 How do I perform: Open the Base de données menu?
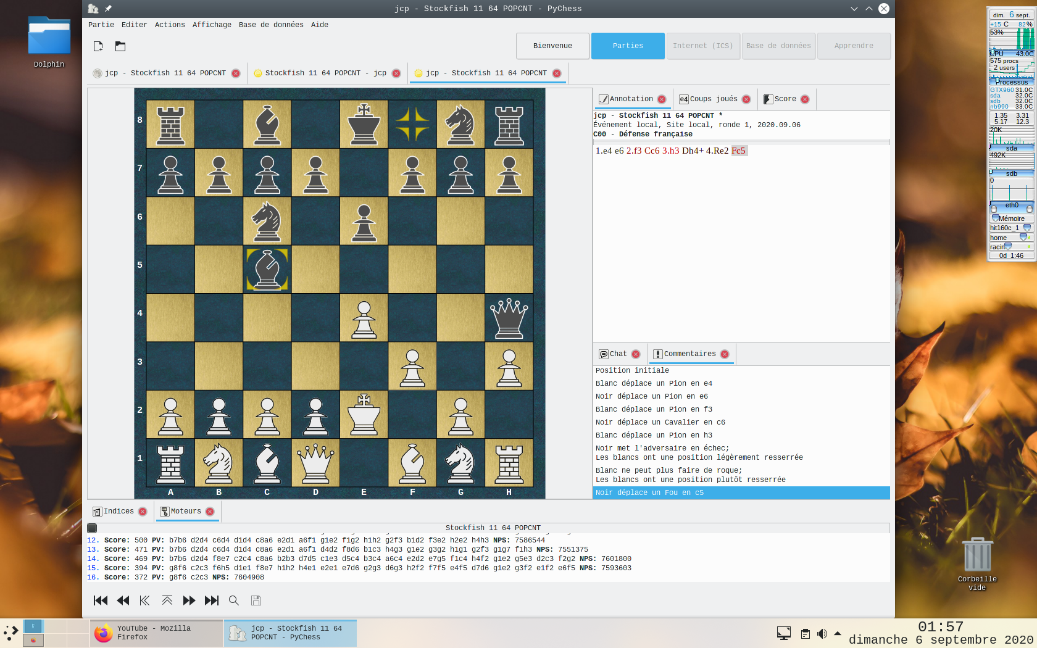(271, 25)
